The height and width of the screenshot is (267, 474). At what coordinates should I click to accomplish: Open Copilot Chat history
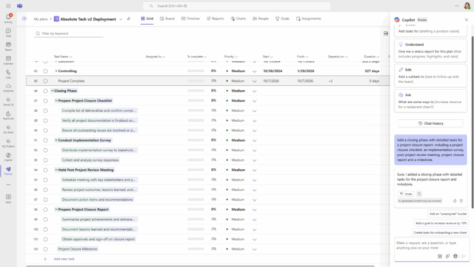click(430, 124)
